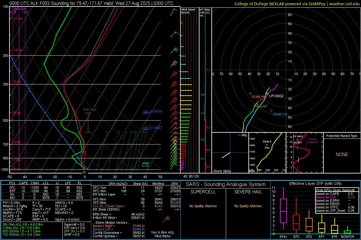
Task: Click the magenta EF4+ box in STP plot
Action: point(283,211)
